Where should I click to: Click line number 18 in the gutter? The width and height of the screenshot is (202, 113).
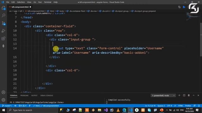click(x=15, y=70)
